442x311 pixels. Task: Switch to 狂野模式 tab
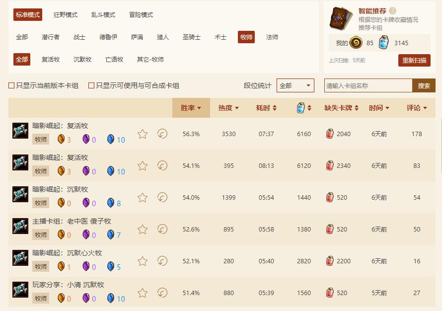[x=66, y=15]
